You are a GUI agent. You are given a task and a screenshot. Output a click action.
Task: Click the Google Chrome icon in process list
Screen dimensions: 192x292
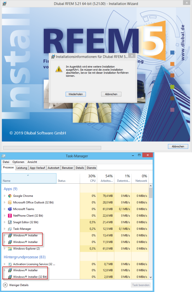click(10, 196)
